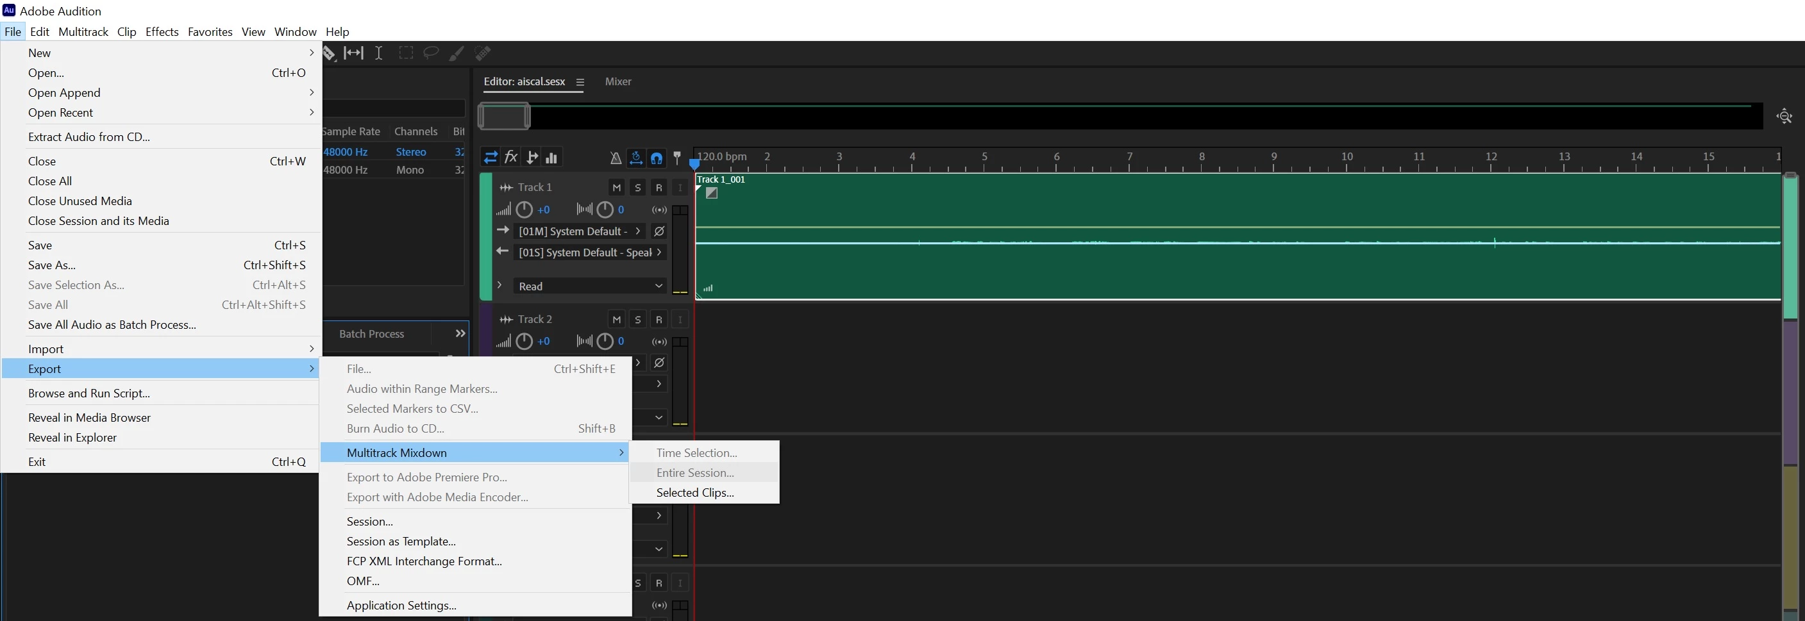Toggle Track 2 stereo/sum-to-mono icon
The image size is (1805, 621).
tap(659, 342)
